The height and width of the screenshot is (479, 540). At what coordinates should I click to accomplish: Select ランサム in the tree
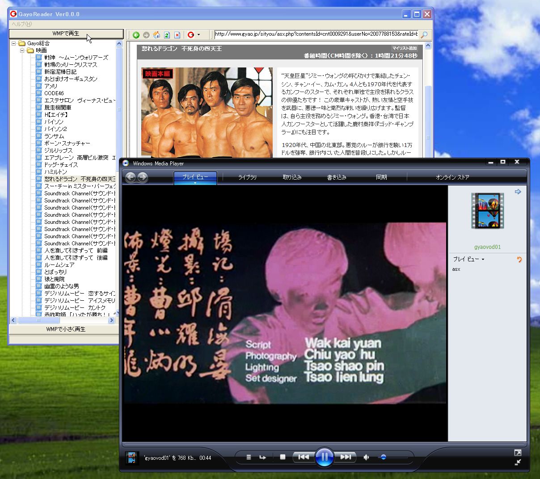(x=54, y=136)
